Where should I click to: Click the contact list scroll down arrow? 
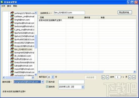coord(36,75)
